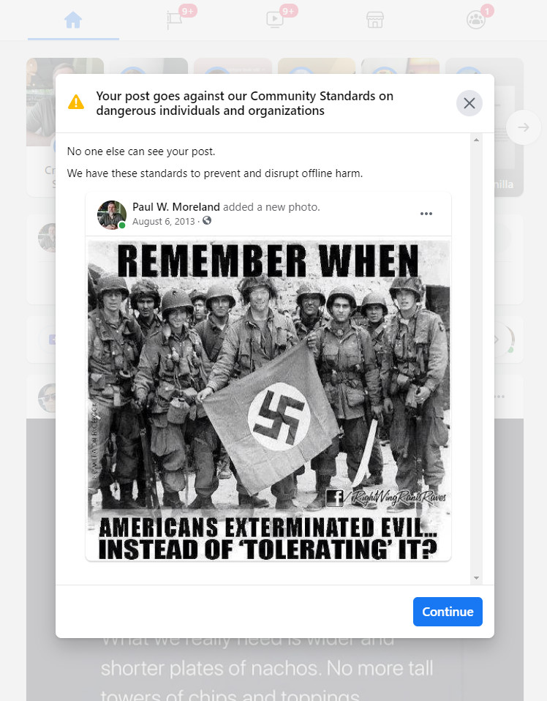Open the flagged photo in the post

tap(268, 400)
